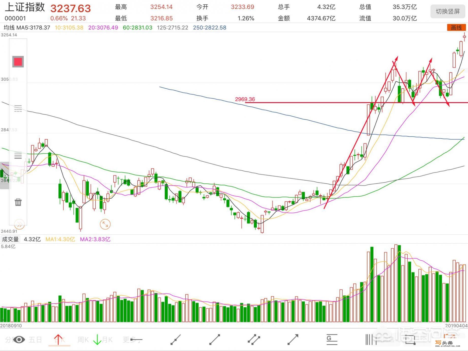This screenshot has width=468, height=351.
Task: Tap the current price 3237.63
Action: [71, 8]
